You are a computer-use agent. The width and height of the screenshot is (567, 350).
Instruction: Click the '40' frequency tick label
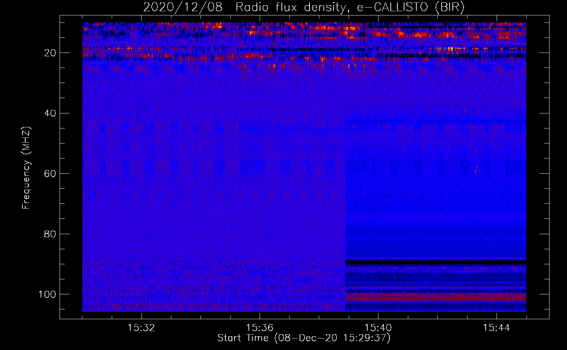(50, 113)
